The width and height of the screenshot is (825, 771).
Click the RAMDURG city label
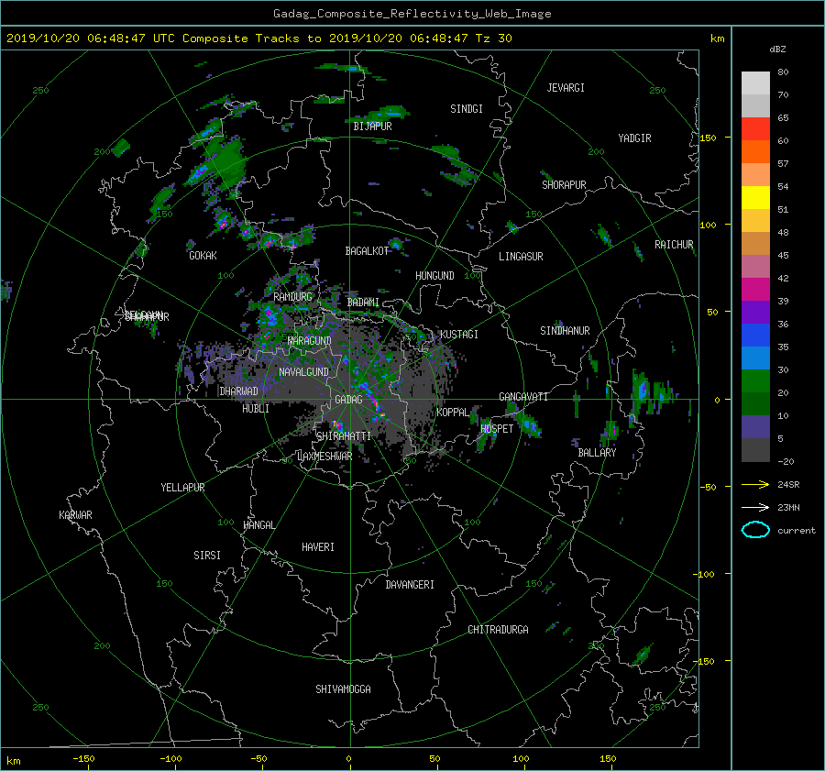click(292, 297)
